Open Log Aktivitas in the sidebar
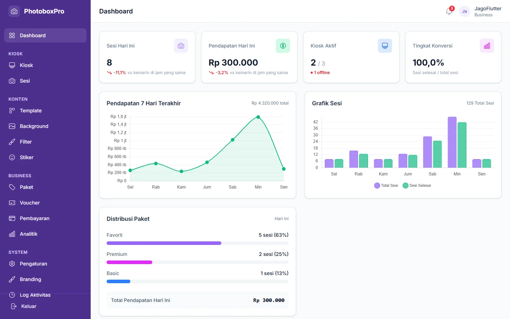 45,295
